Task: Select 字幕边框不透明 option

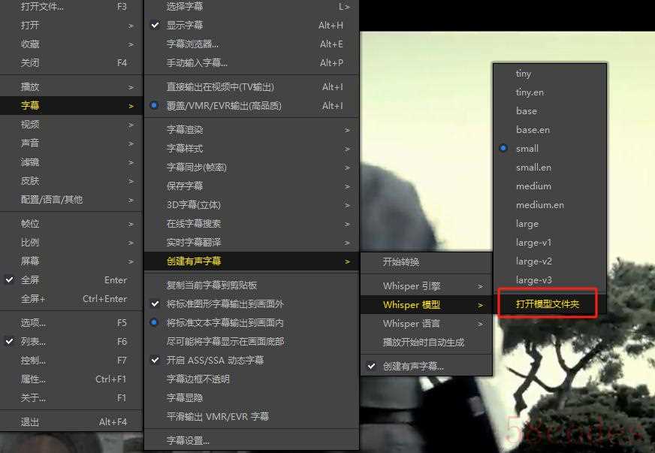Action: [x=251, y=379]
